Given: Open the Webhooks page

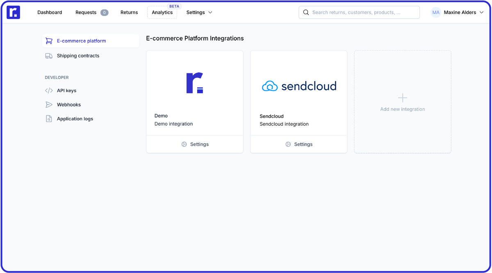Looking at the screenshot, I should 69,105.
